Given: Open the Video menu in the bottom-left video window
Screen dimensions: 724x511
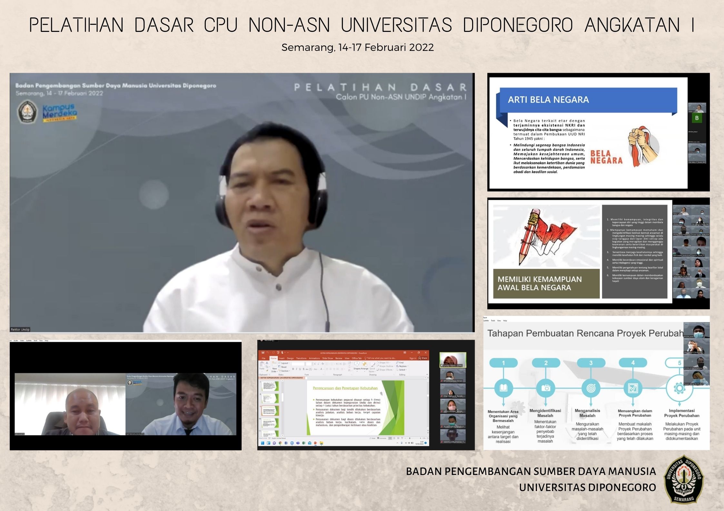Looking at the screenshot, I should (22, 341).
